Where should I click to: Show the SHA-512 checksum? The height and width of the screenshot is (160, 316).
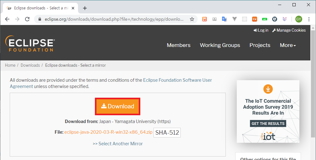pos(167,132)
